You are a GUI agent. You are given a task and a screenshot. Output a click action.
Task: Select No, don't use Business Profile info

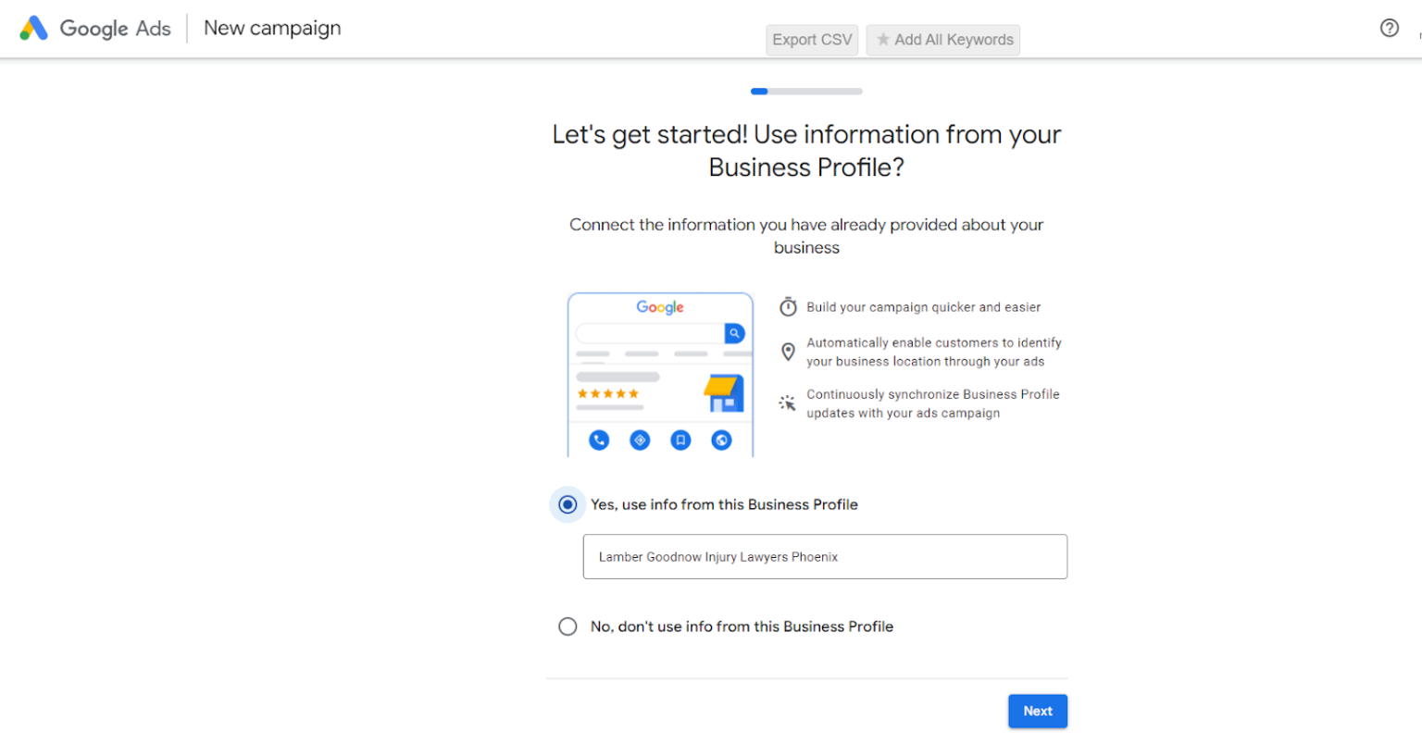coord(568,626)
